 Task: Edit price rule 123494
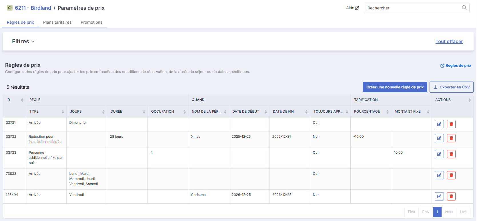pyautogui.click(x=439, y=196)
